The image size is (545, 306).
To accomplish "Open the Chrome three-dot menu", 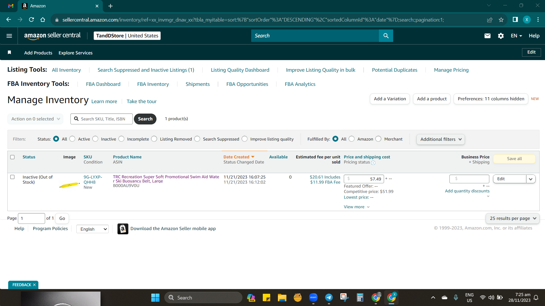I will (538, 20).
